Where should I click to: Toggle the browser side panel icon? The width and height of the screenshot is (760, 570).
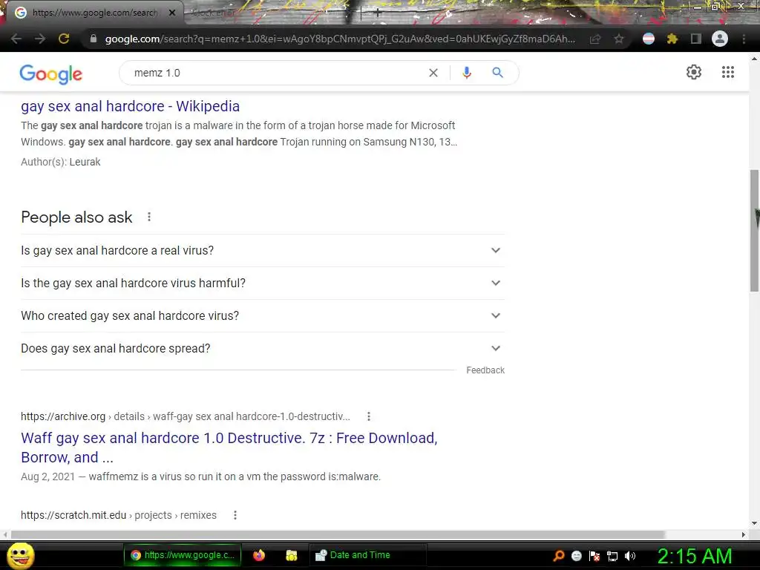pyautogui.click(x=696, y=39)
